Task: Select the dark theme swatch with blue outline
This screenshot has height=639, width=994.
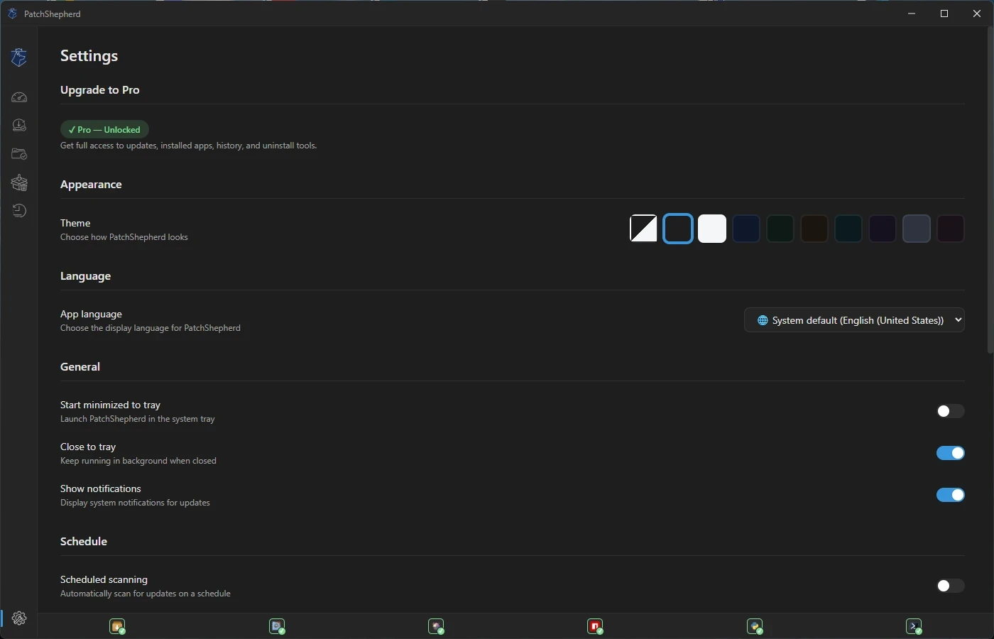Action: 677,229
